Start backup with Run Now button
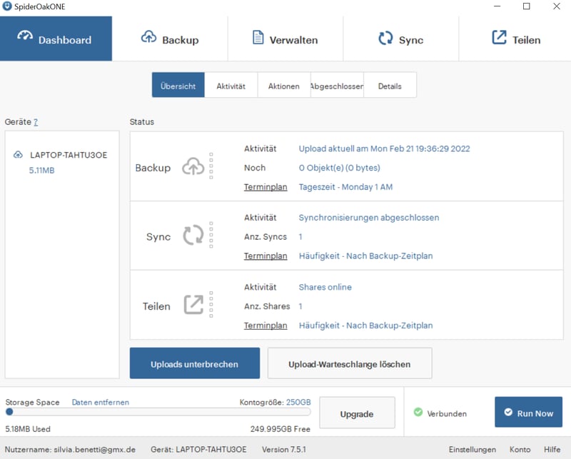571x459 pixels. tap(528, 413)
